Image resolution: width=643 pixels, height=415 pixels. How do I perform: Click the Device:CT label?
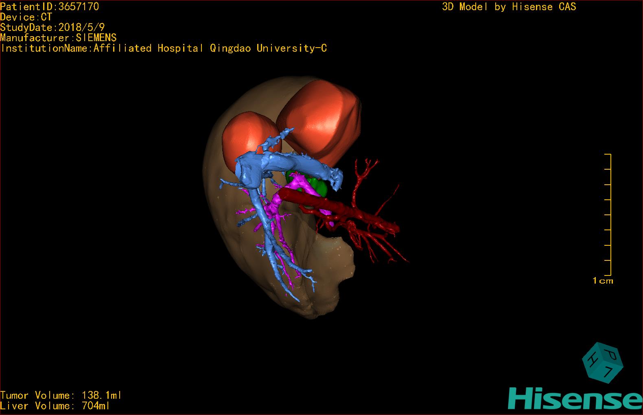26,17
